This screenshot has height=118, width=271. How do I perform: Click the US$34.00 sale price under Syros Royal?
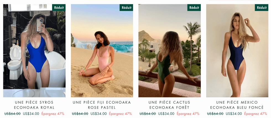pyautogui.click(x=31, y=114)
